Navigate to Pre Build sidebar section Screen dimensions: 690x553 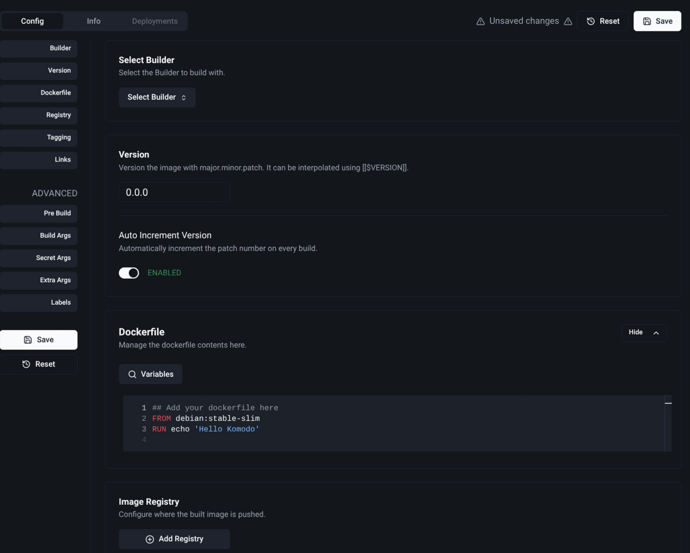(x=39, y=213)
